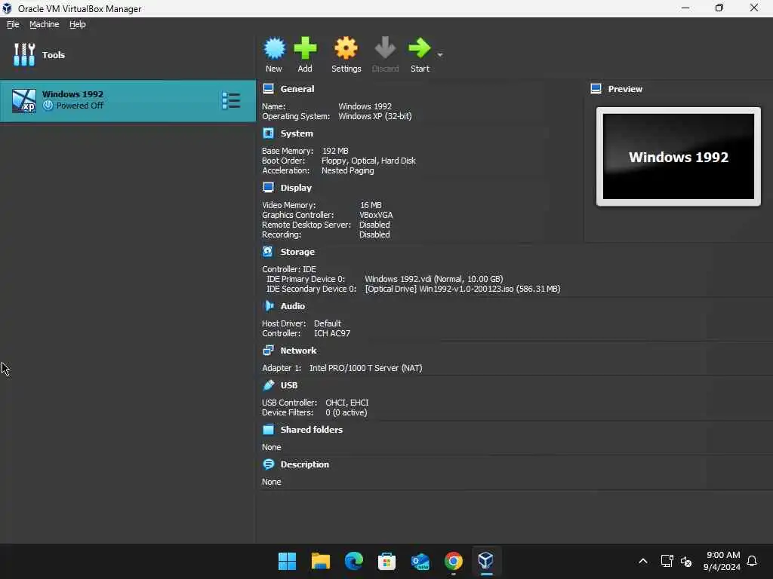This screenshot has width=773, height=579.
Task: Click 'Intel PRO/1000 T Server (NAT)' adapter
Action: [366, 368]
